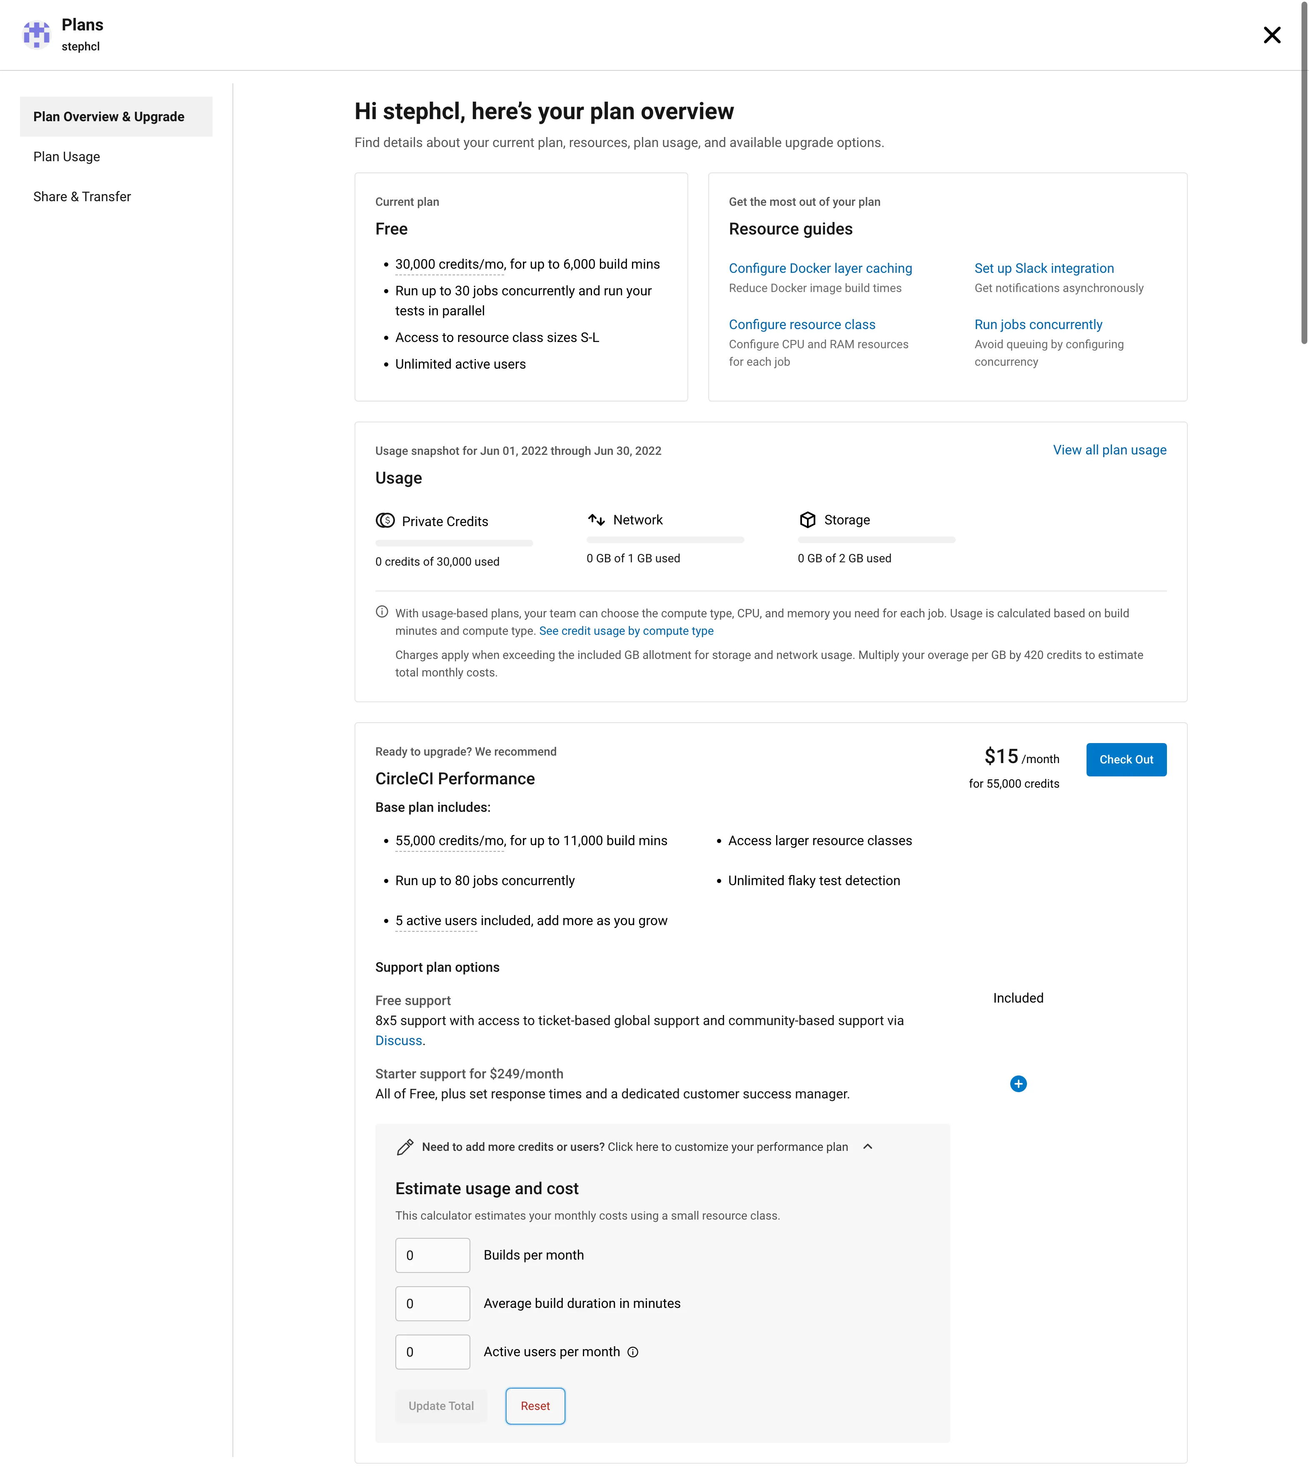1309x1477 pixels.
Task: Click the Network usage progress bar
Action: [x=665, y=540]
